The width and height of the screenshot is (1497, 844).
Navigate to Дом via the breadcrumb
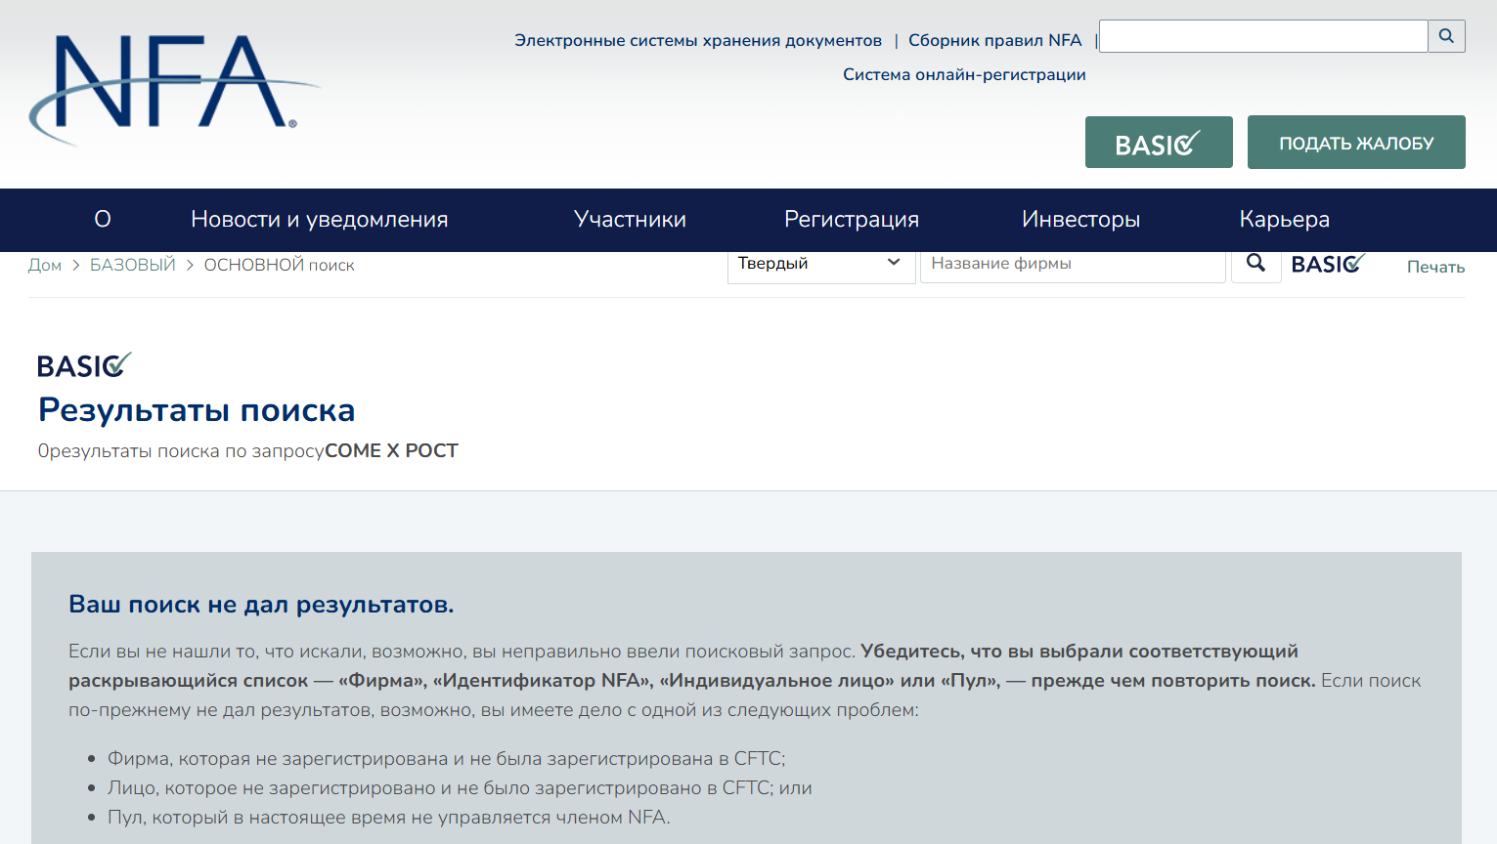[45, 264]
